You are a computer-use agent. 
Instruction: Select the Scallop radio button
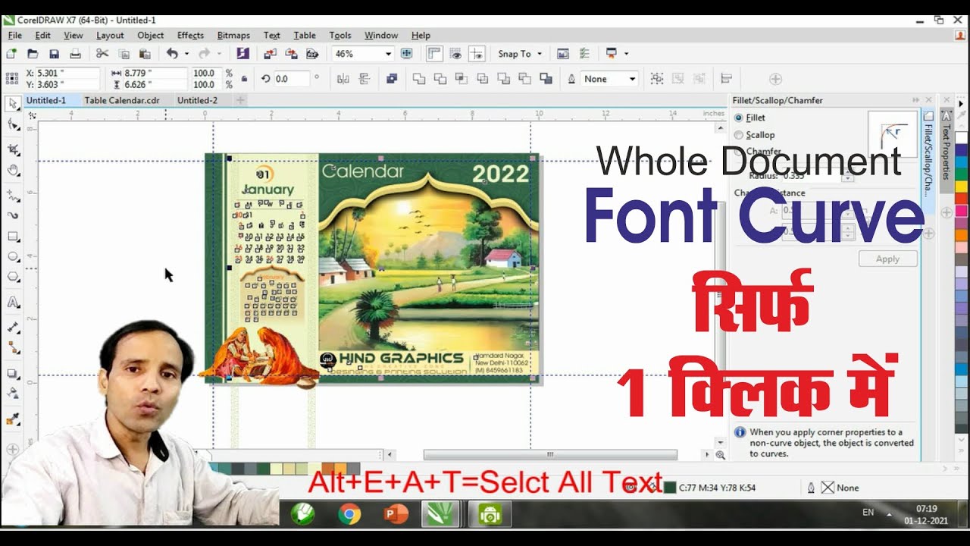[x=739, y=135]
